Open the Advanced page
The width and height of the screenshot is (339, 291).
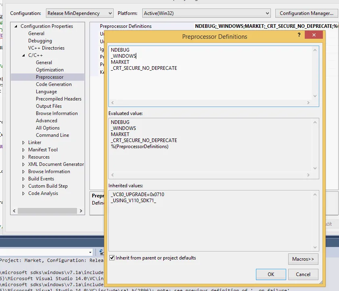pyautogui.click(x=46, y=121)
